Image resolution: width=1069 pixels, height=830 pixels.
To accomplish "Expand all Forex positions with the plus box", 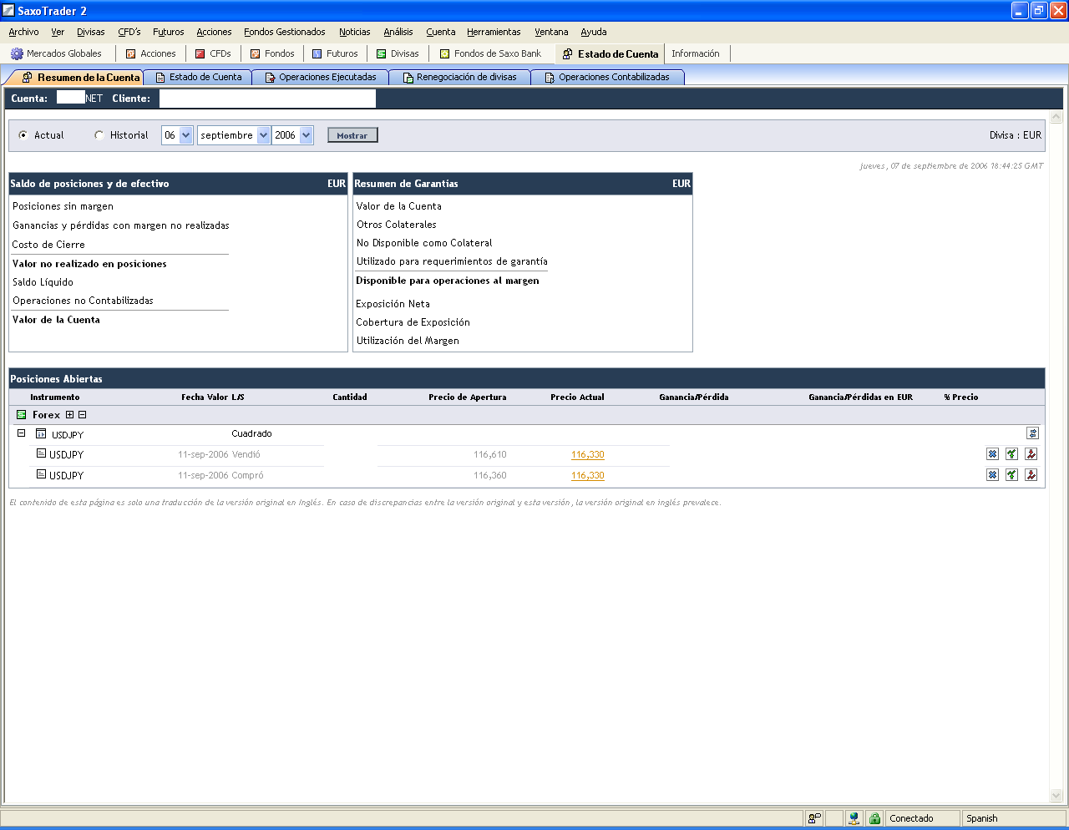I will pos(70,415).
